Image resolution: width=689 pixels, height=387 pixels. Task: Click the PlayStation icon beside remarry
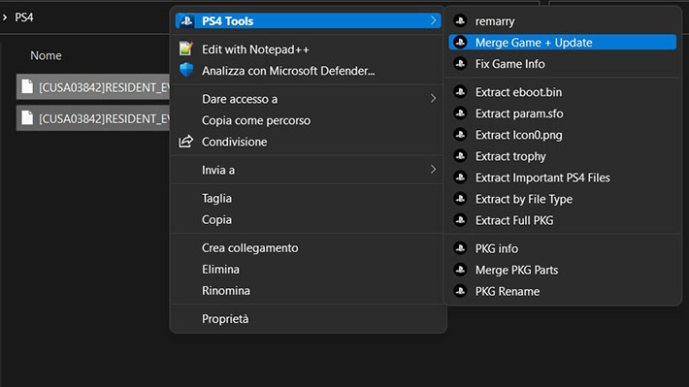[460, 20]
